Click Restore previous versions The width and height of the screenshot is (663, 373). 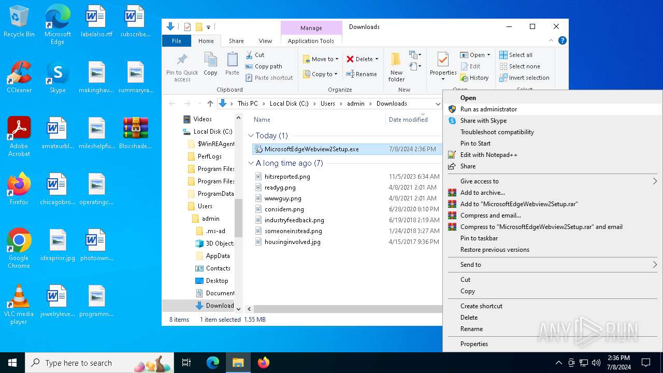point(553,250)
